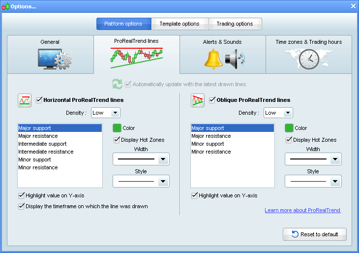Click the Horizontal ProRealTrend lines icon
The width and height of the screenshot is (359, 253).
(25, 100)
